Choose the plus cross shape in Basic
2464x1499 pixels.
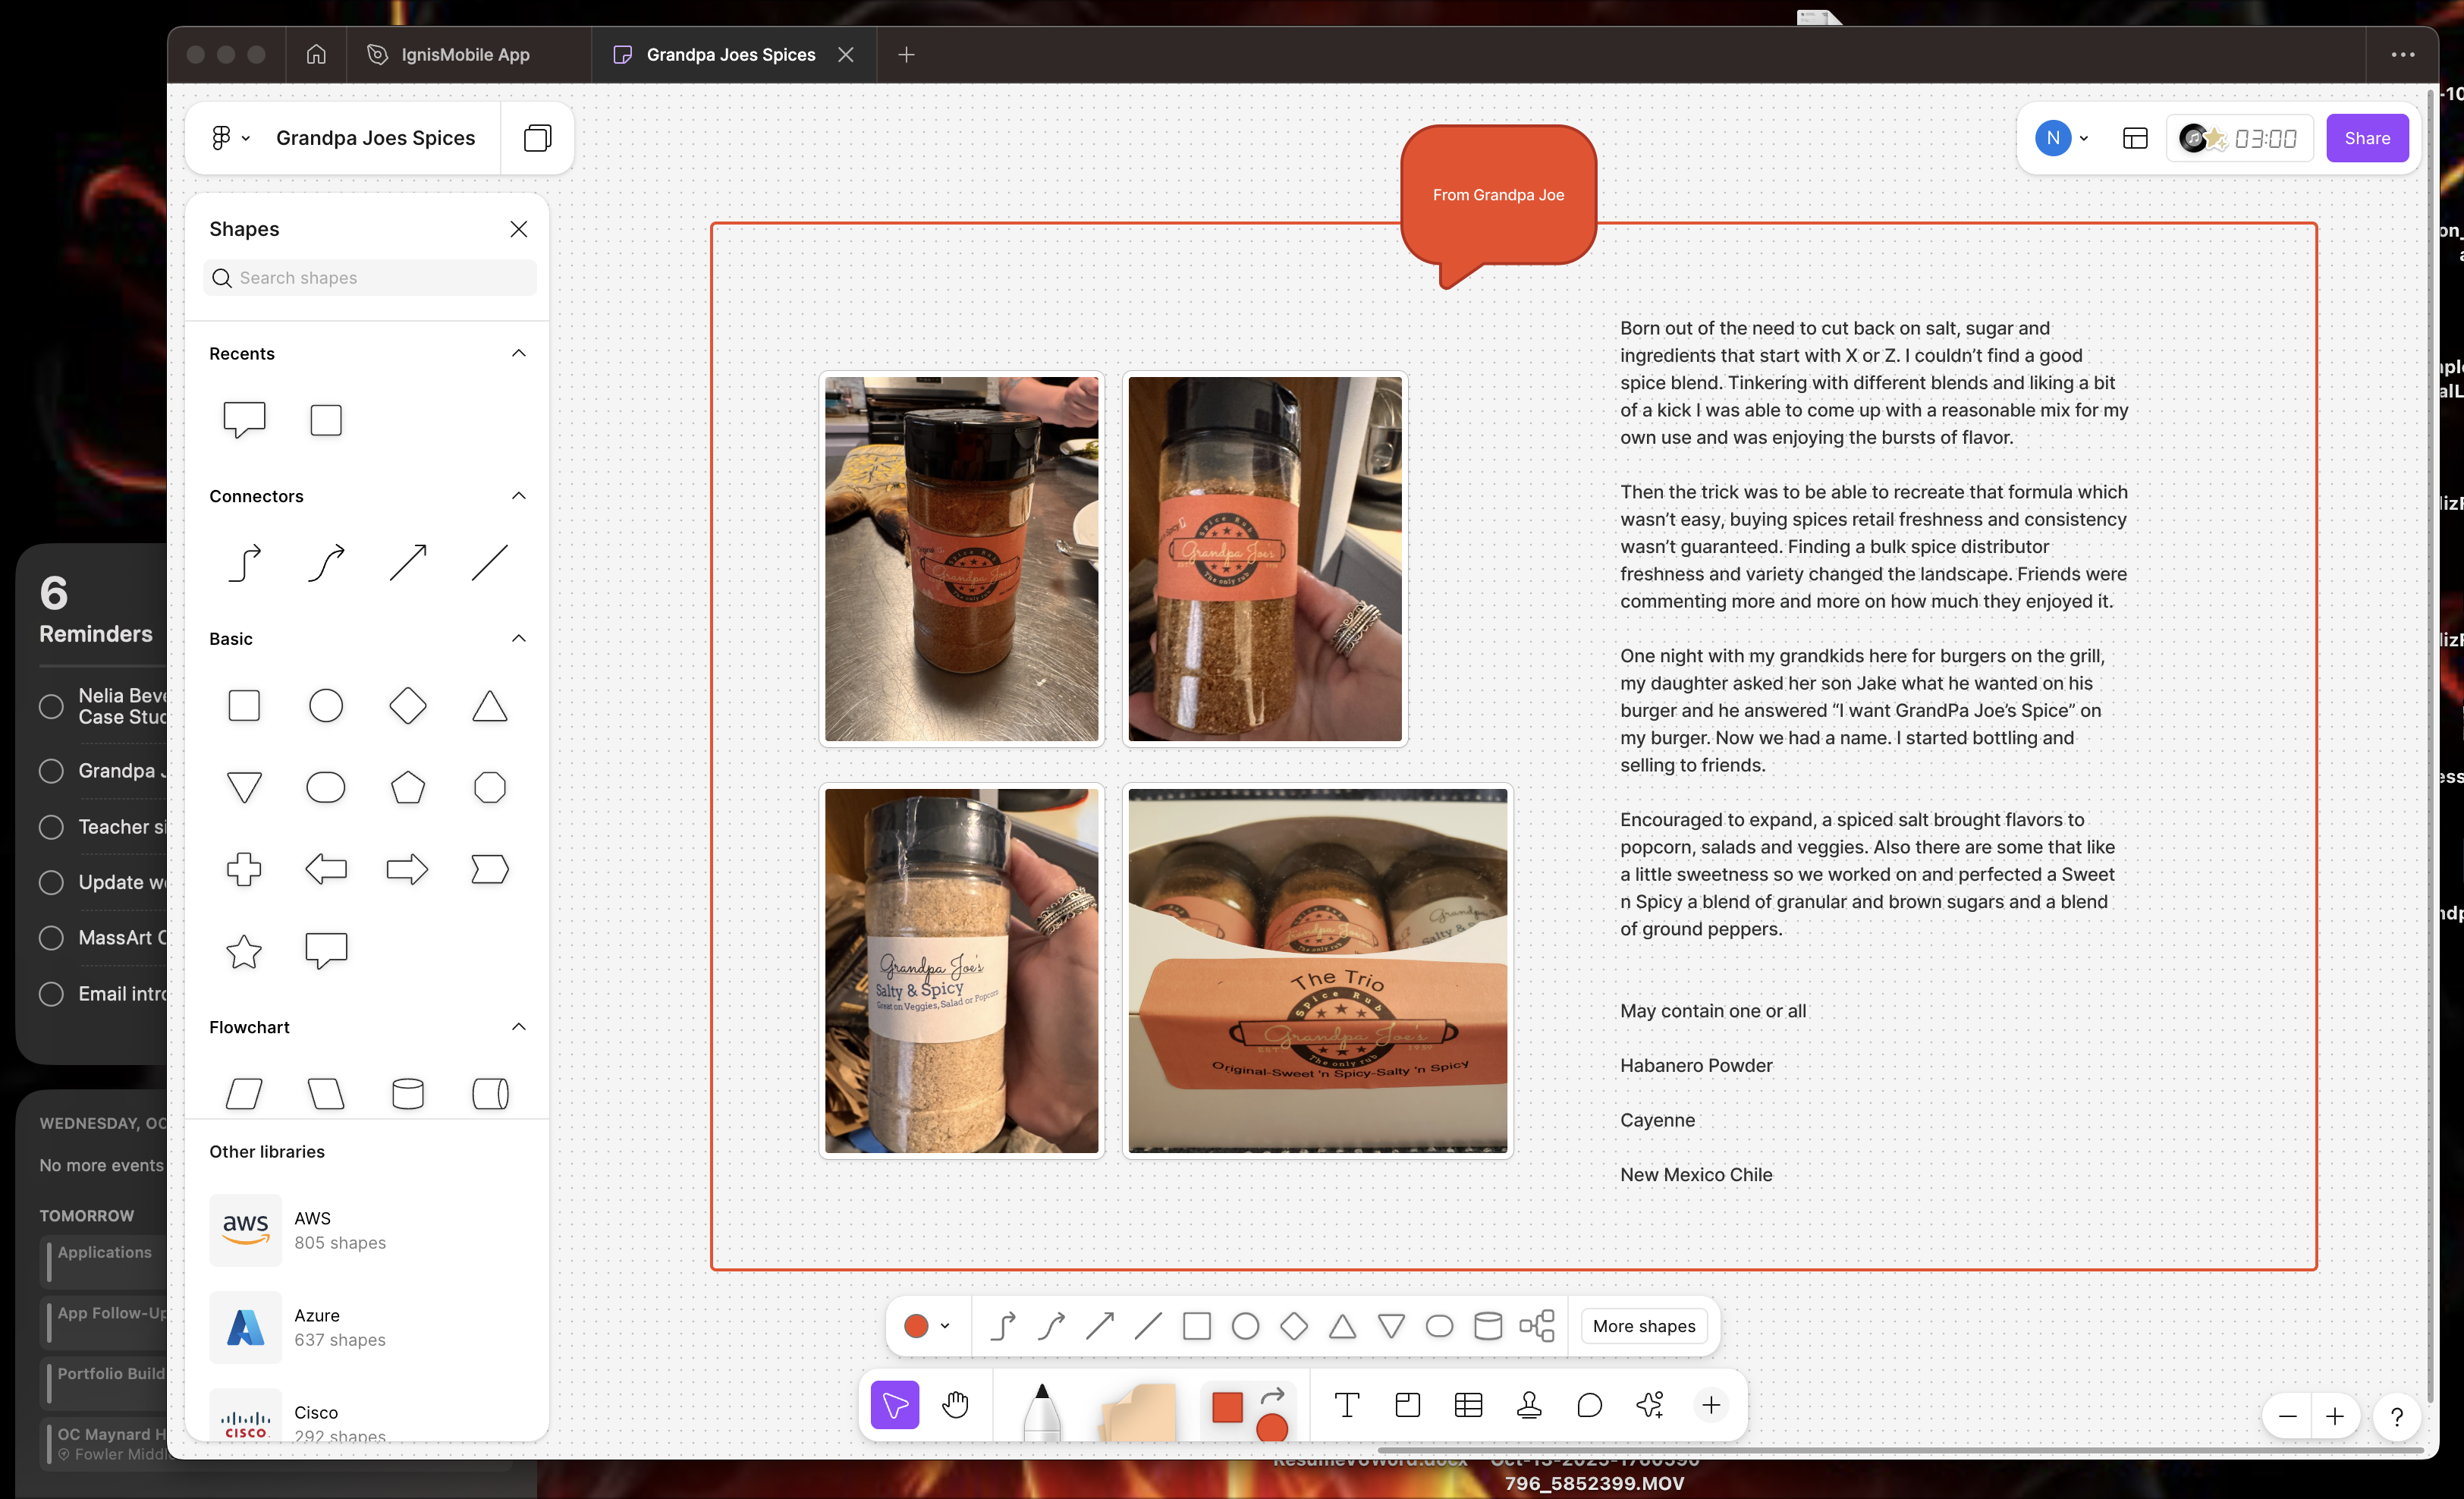tap(244, 869)
